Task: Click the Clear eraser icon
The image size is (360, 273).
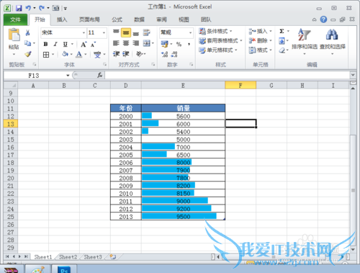Action: (x=282, y=50)
